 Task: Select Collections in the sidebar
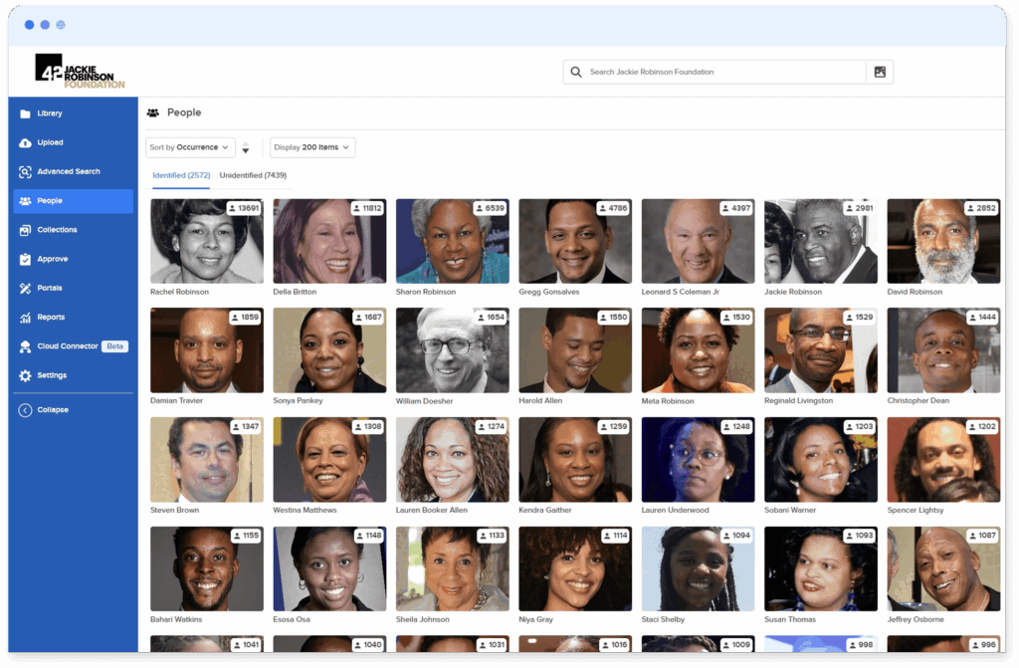coord(73,230)
